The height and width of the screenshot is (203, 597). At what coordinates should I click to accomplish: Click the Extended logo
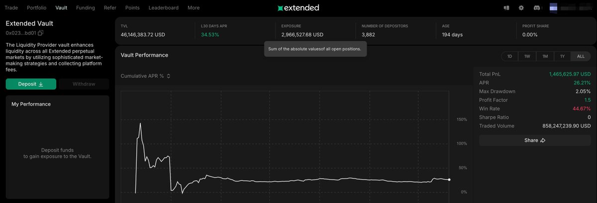tap(298, 8)
